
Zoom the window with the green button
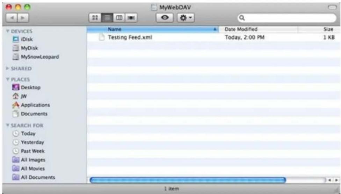(27, 7)
